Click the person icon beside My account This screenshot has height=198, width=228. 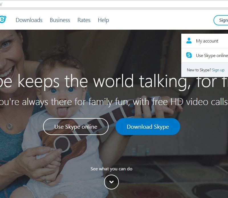click(189, 41)
